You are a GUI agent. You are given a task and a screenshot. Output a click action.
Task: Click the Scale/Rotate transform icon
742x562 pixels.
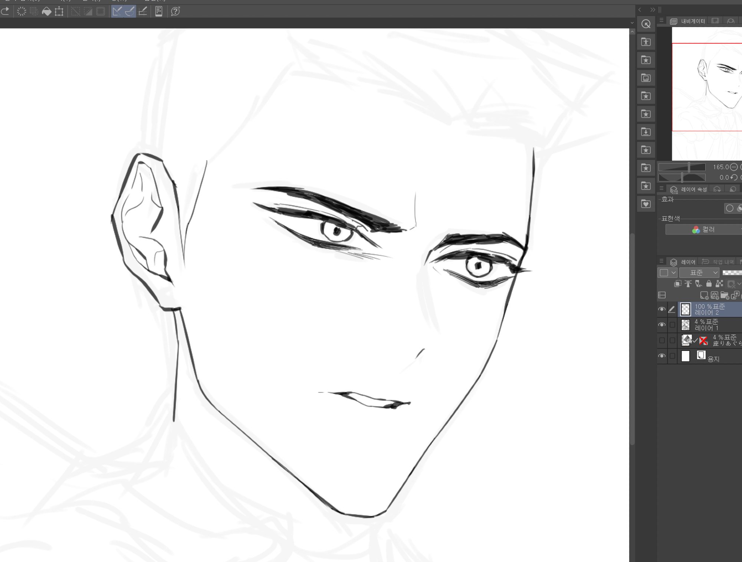click(x=59, y=11)
